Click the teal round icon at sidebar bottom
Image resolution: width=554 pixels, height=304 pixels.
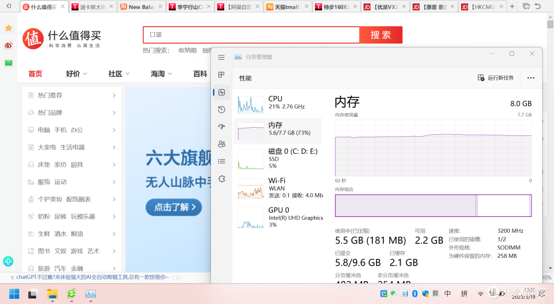(8, 261)
